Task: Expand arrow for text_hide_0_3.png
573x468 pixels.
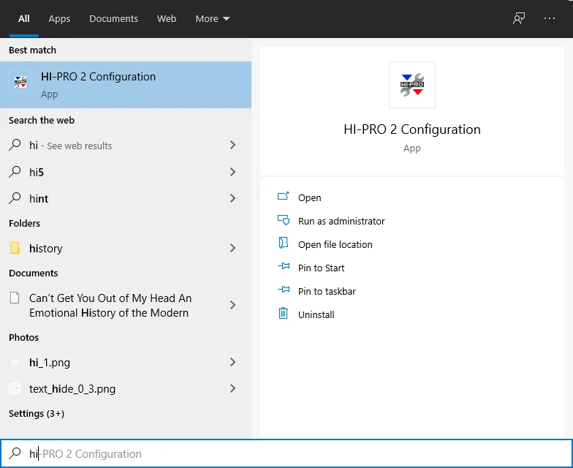Action: [232, 388]
